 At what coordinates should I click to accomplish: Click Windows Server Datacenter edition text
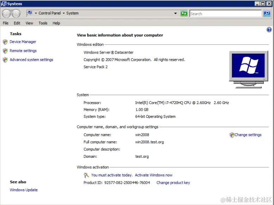tap(108, 52)
